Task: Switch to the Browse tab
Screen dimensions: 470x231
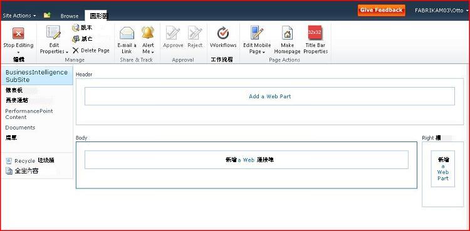Action: [x=70, y=16]
